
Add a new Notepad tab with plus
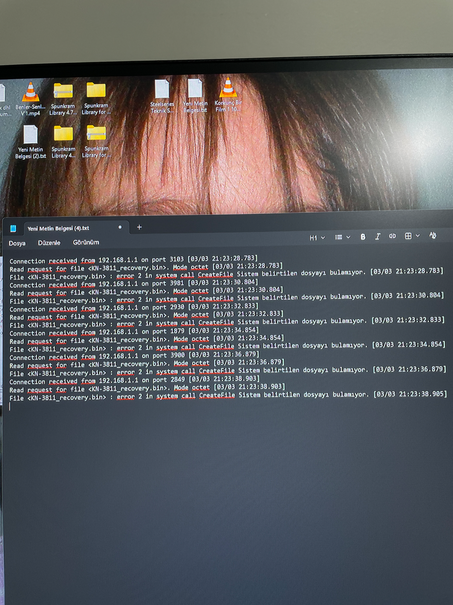(139, 227)
